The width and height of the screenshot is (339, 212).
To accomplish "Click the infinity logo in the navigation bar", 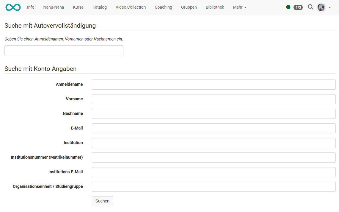I will [x=13, y=7].
